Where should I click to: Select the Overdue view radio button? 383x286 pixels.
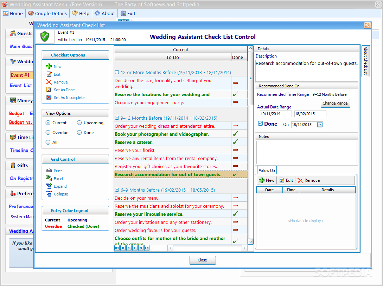(48, 132)
